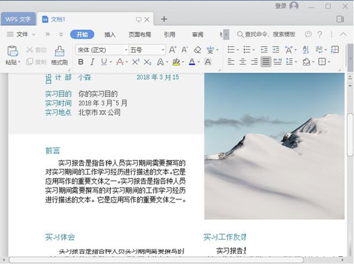Open the 页面布局 ribbon tab
The image size is (354, 264).
click(x=139, y=34)
